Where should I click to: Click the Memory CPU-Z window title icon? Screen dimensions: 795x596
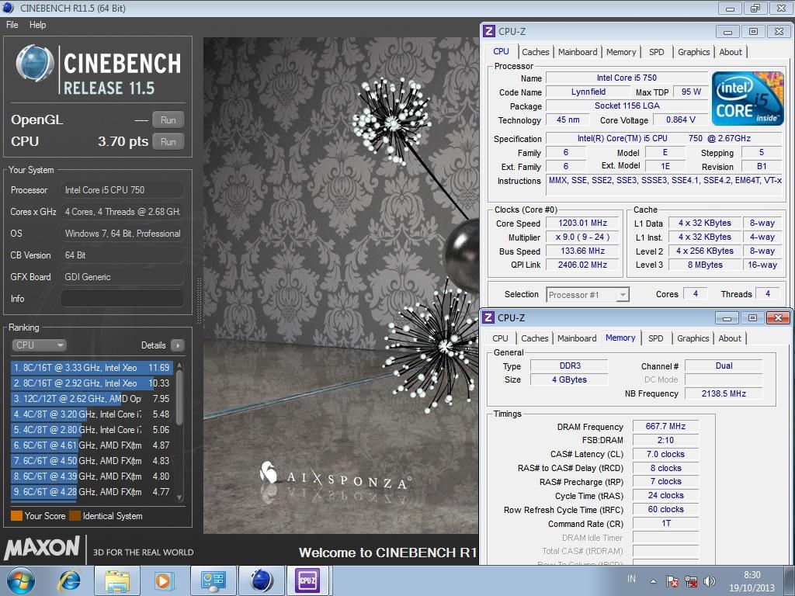click(488, 317)
